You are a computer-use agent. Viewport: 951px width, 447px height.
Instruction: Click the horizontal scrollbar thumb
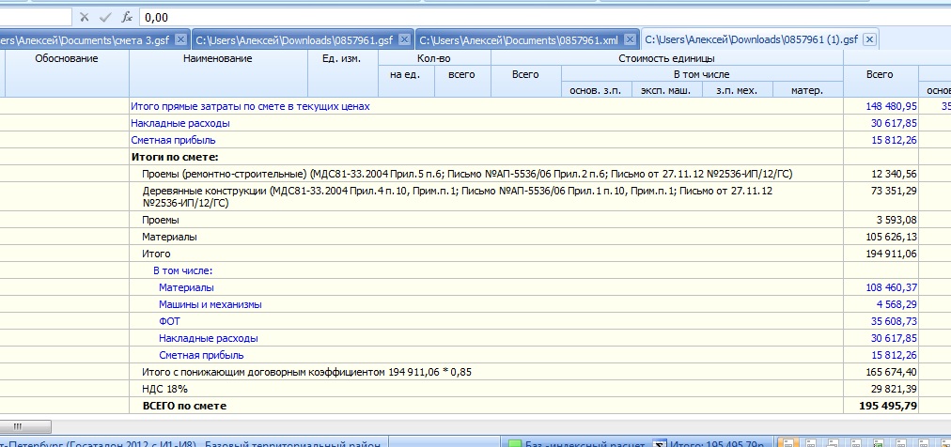point(25,426)
